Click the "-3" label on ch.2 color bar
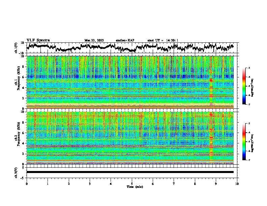Image resolution: width=267 pixels, height=206 pixels. click(249, 124)
